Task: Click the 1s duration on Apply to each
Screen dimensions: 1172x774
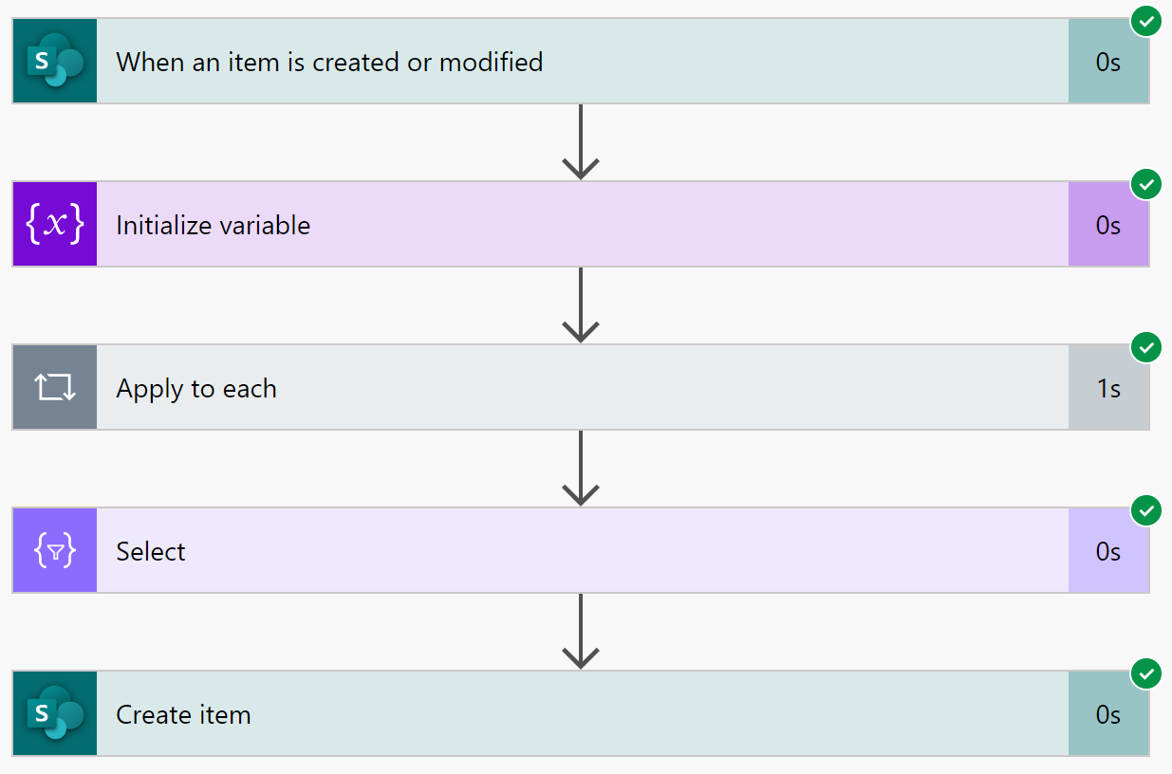Action: 1107,389
